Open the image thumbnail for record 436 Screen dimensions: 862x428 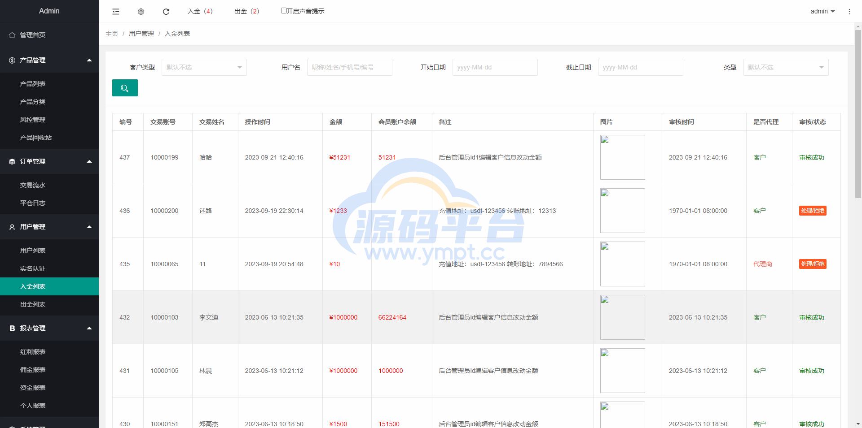(x=623, y=211)
